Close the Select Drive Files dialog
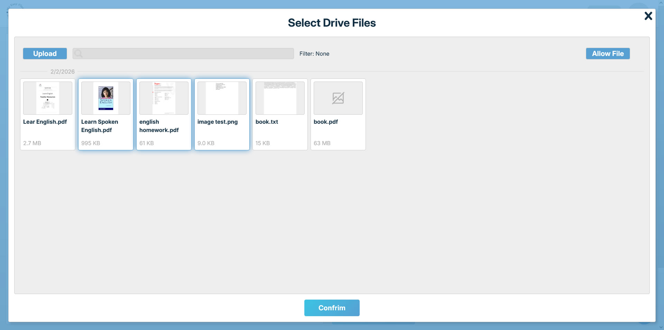 (648, 16)
